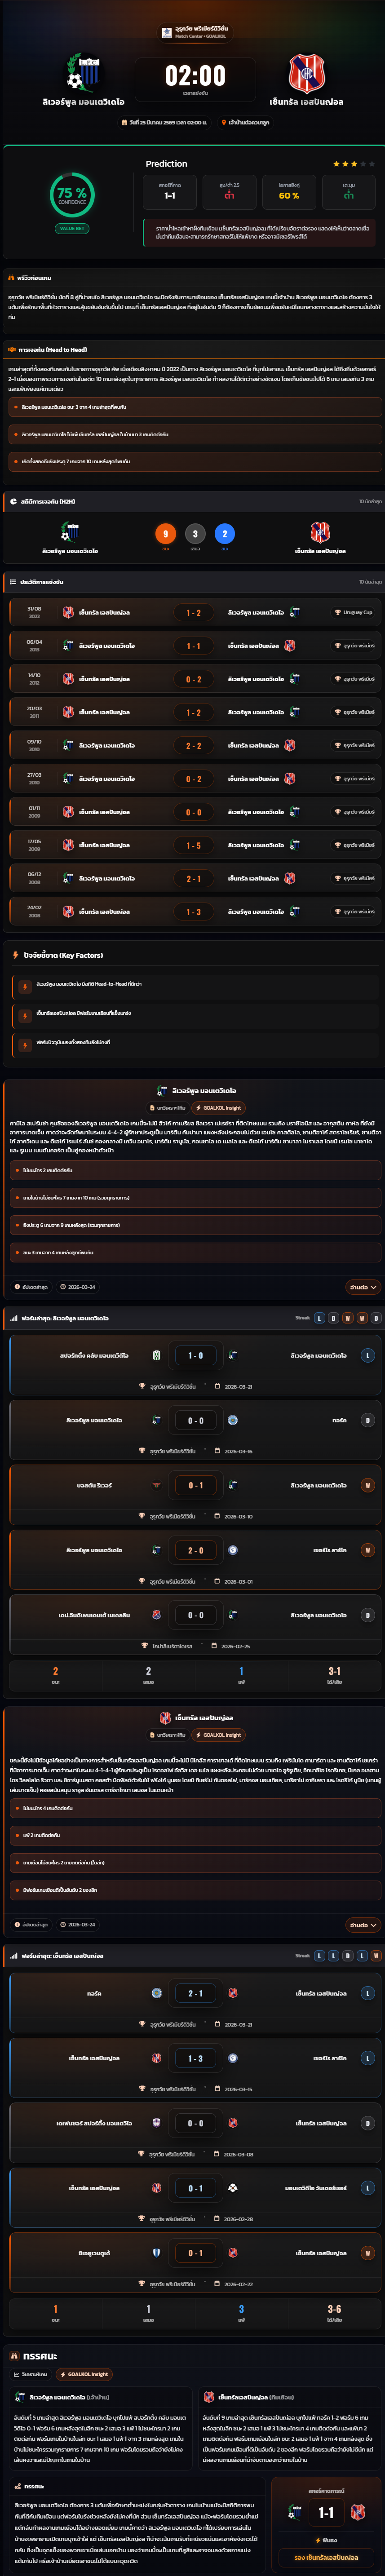Select the GOALKOL Insight tab under Liverpool Montevideo
Viewport: 385px width, 2576px height.
click(218, 1108)
